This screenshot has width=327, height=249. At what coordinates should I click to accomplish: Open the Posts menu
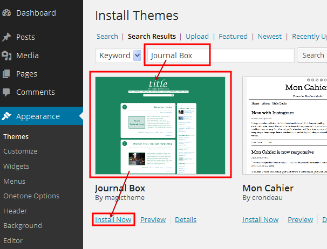click(x=25, y=37)
